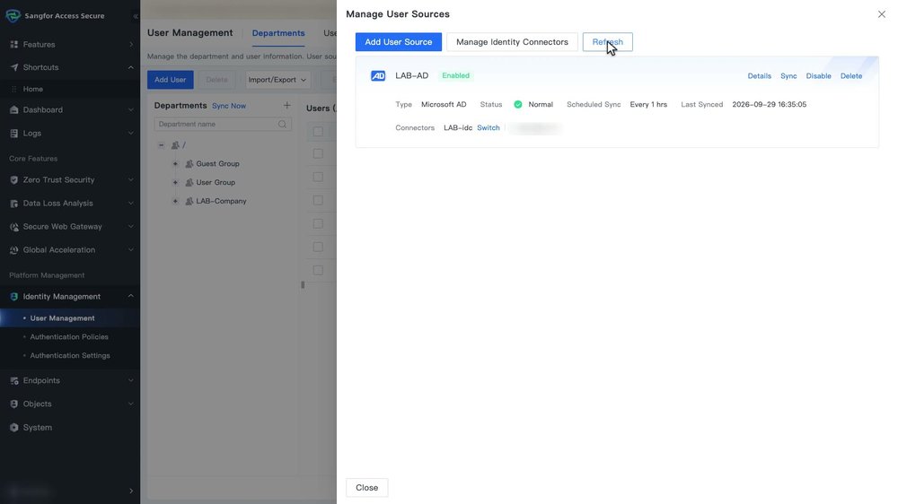Open Authentication Settings menu item
Image resolution: width=898 pixels, height=504 pixels.
pyautogui.click(x=70, y=355)
